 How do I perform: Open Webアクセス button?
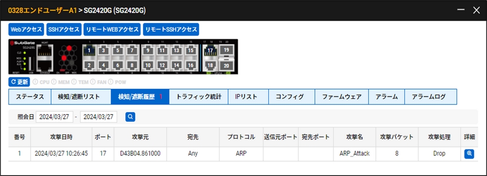[26, 29]
